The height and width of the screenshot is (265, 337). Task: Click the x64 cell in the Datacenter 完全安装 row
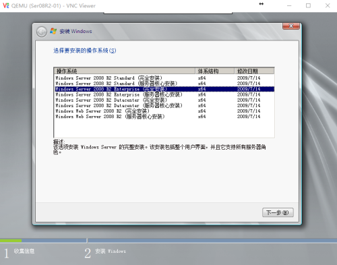202,100
